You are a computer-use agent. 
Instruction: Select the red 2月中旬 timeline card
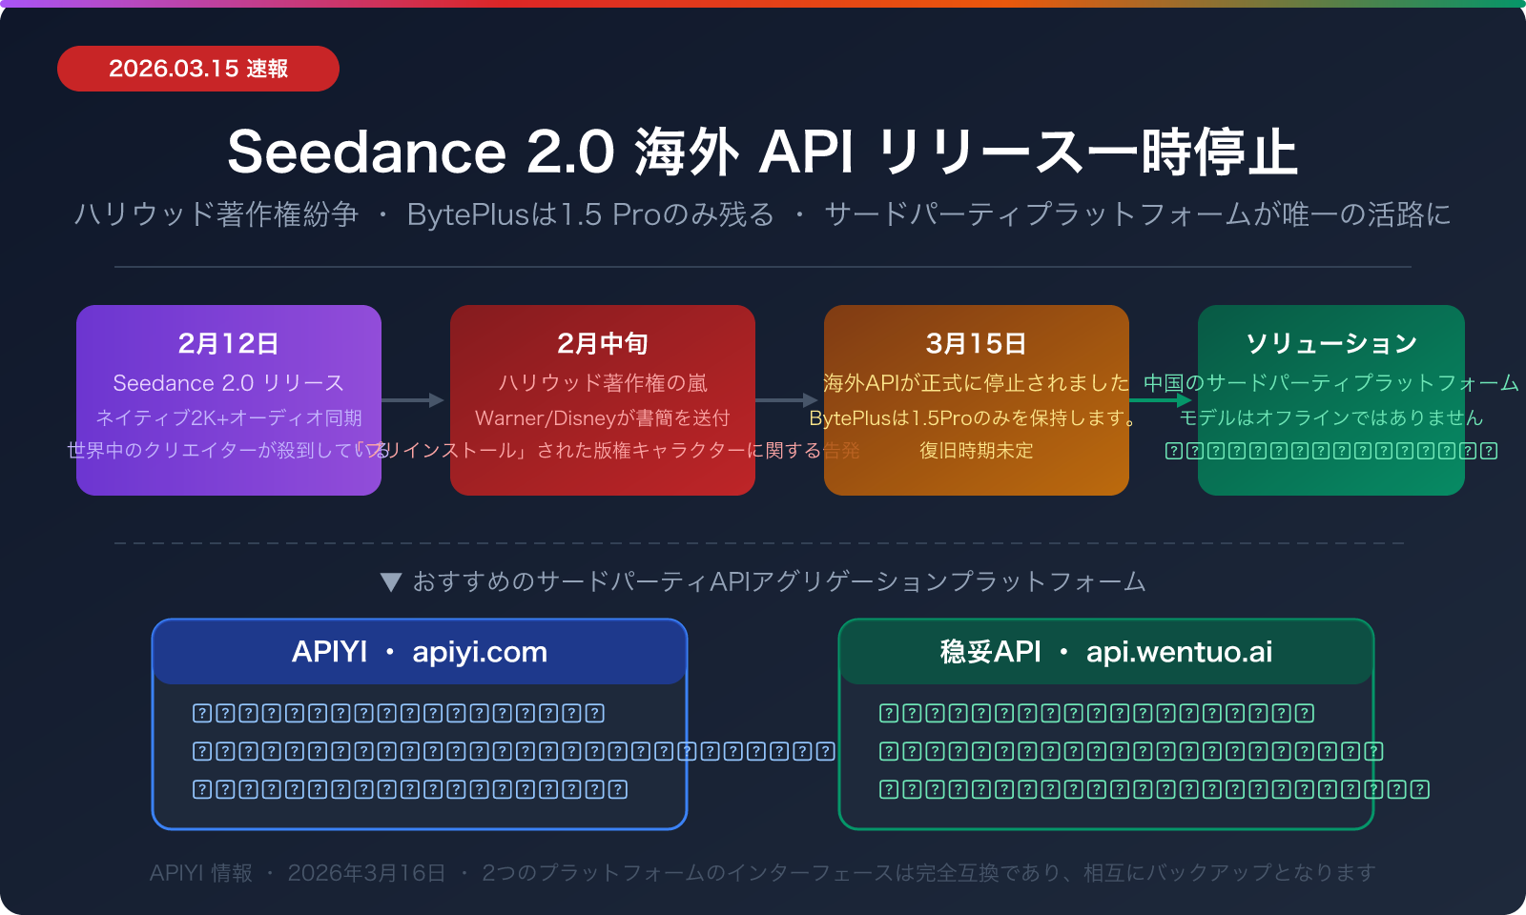(x=602, y=400)
